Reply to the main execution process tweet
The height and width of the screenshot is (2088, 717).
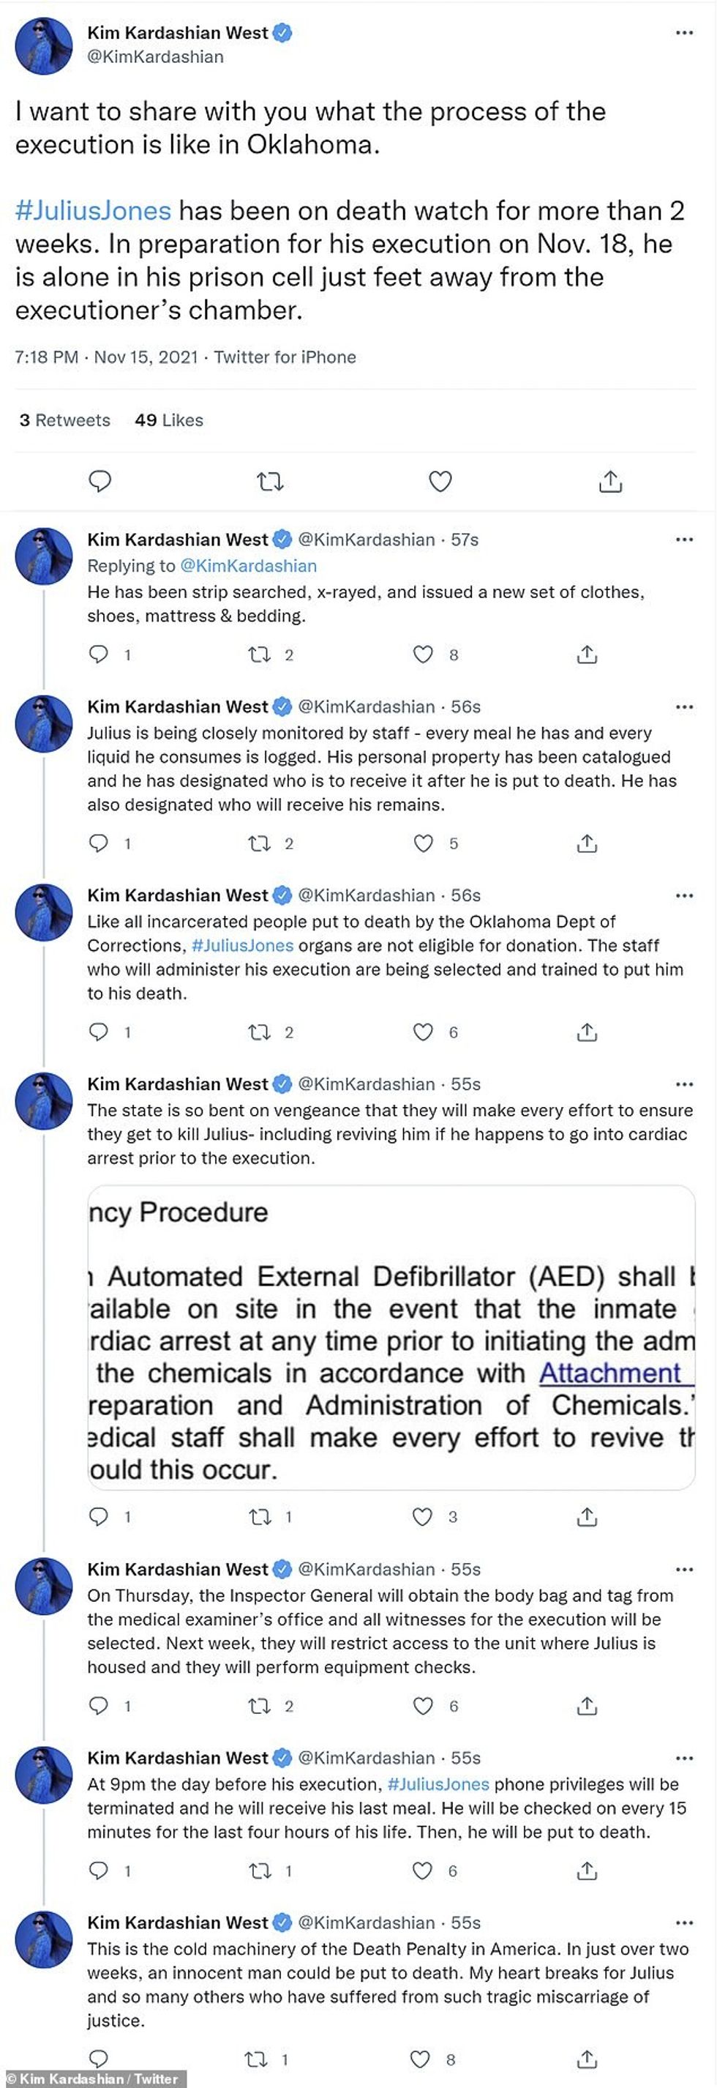(99, 481)
